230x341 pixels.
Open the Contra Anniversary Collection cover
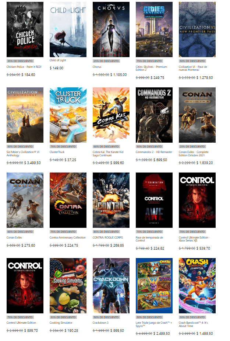(68, 200)
